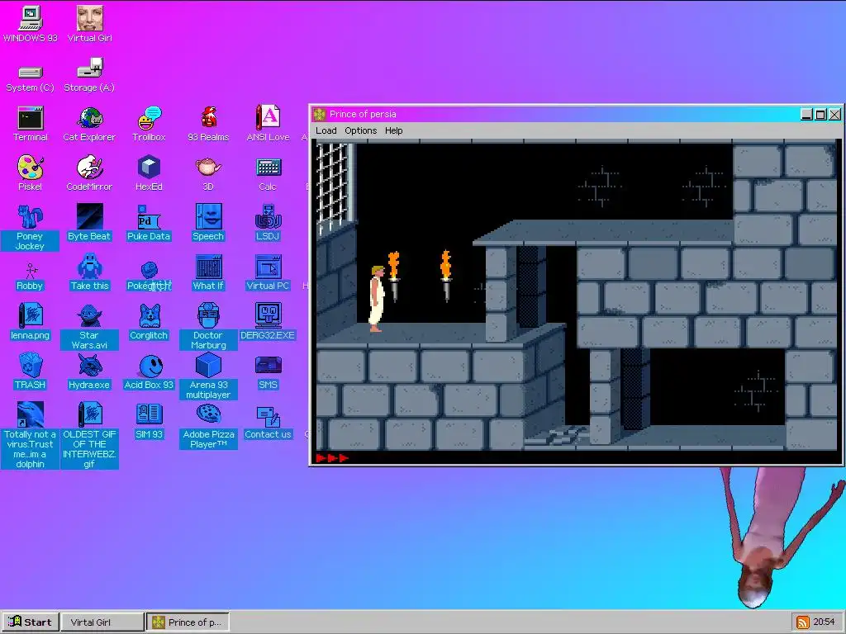Select the Prince of p... taskbar button

(x=188, y=622)
